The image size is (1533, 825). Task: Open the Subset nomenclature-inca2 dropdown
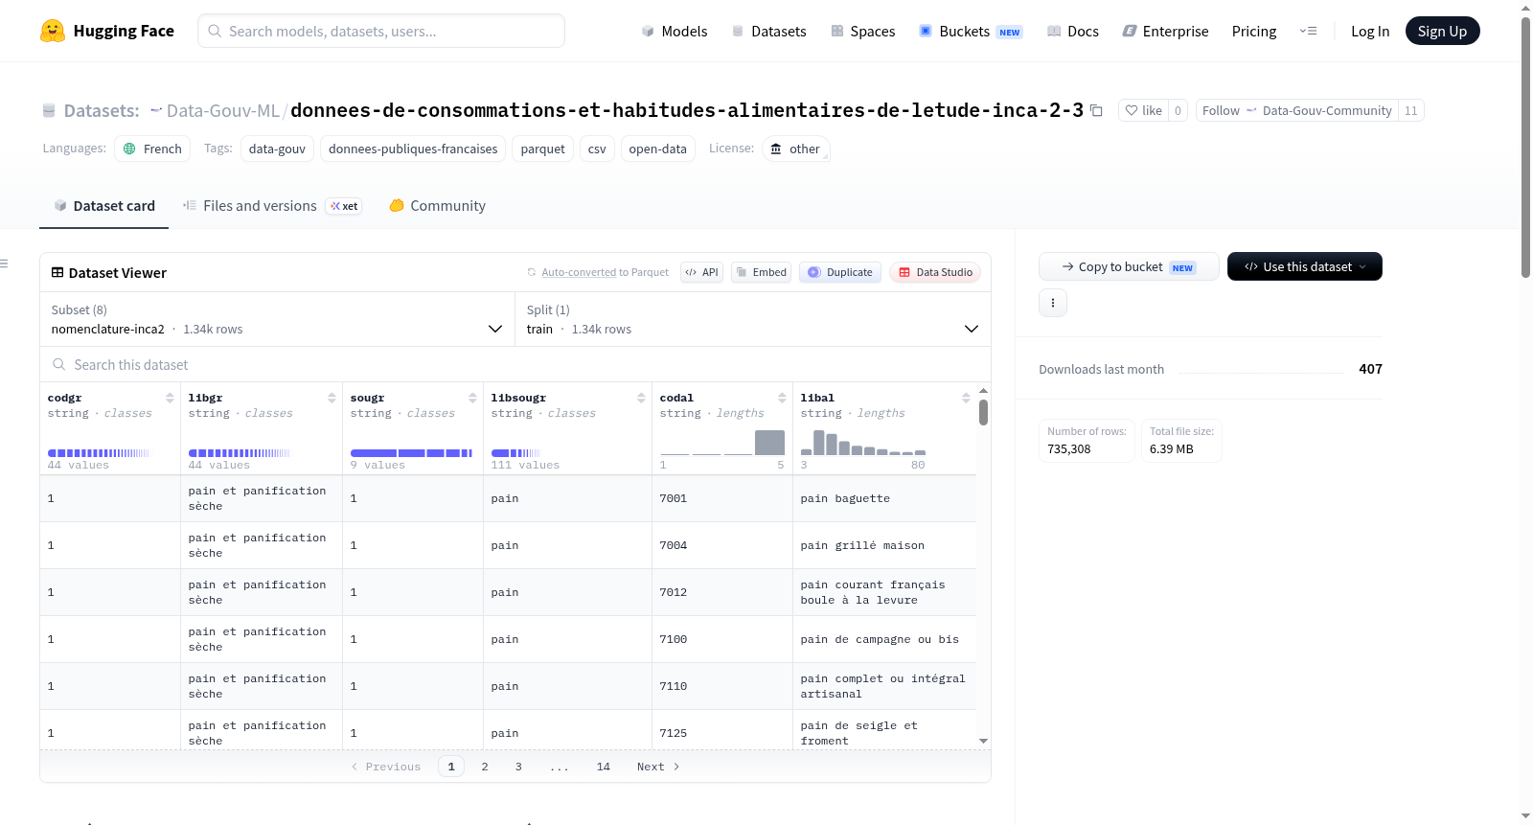[278, 319]
